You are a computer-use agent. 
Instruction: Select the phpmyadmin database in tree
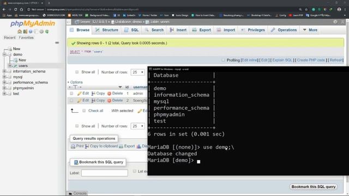pyautogui.click(x=23, y=88)
